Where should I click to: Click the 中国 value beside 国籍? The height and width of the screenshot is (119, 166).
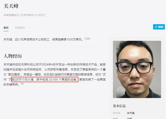click(x=129, y=118)
